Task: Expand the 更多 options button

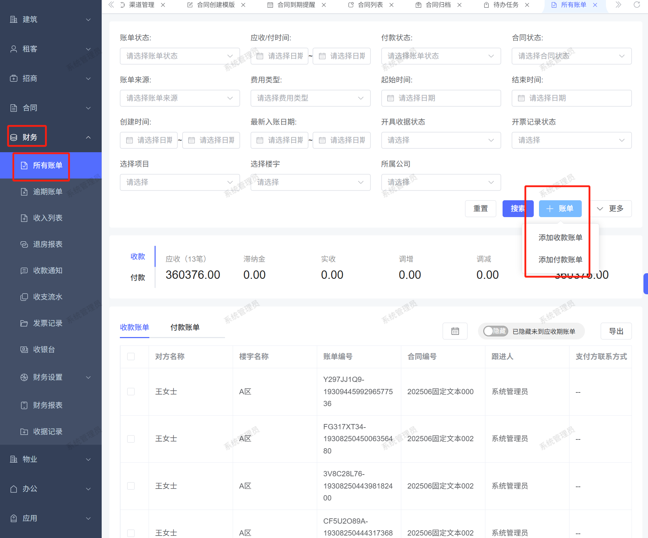Action: pos(611,209)
